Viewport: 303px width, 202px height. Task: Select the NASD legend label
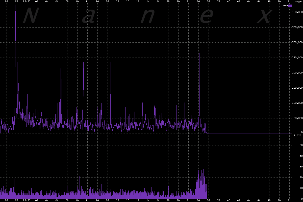pyautogui.click(x=285, y=6)
